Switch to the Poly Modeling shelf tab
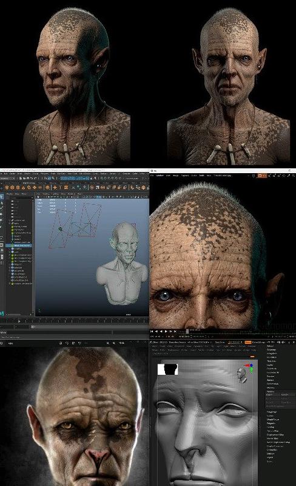 [x=29, y=183]
